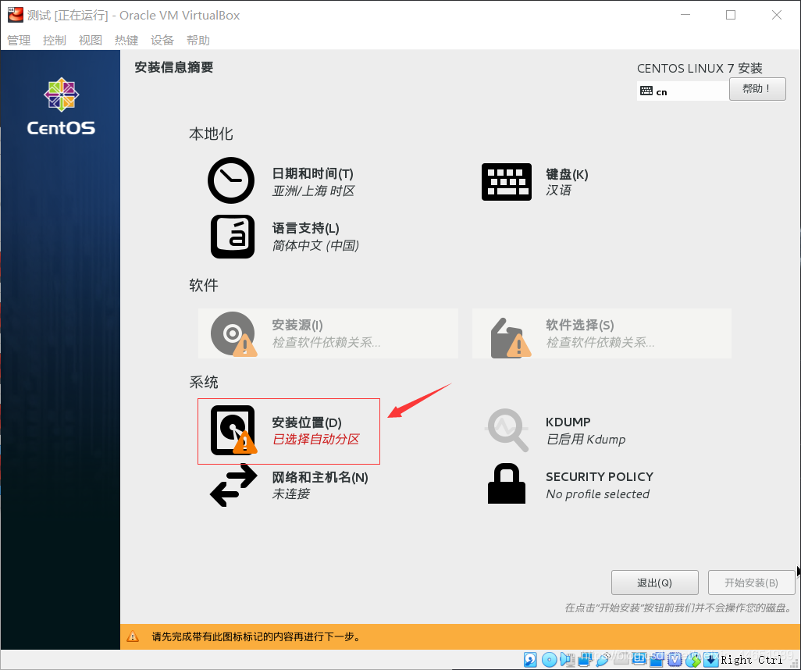Click the orange warning message text

point(257,636)
